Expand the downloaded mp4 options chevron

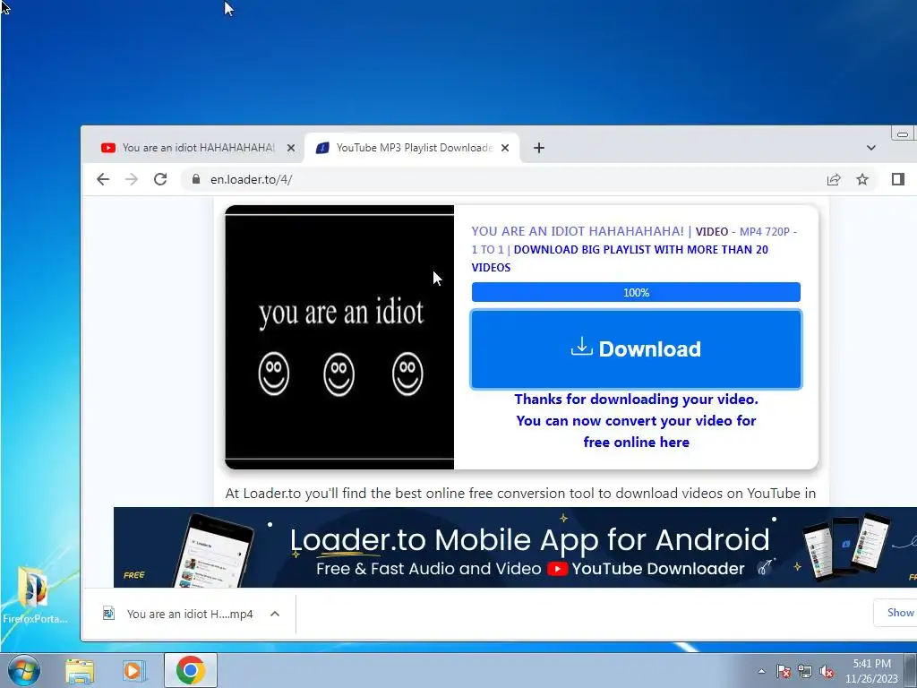(275, 615)
